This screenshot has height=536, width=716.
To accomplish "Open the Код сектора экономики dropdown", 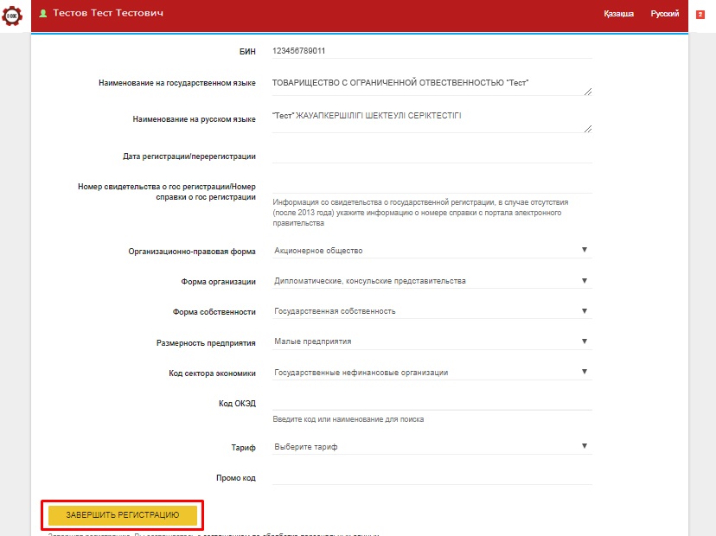I will click(431, 373).
